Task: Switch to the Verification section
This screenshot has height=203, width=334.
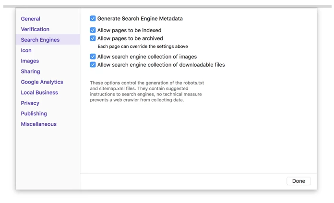Action: pyautogui.click(x=35, y=29)
